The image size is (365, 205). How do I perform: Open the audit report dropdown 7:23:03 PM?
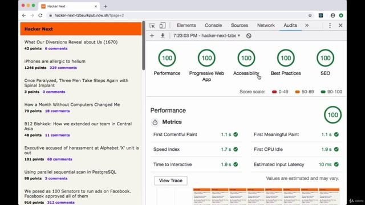point(206,35)
